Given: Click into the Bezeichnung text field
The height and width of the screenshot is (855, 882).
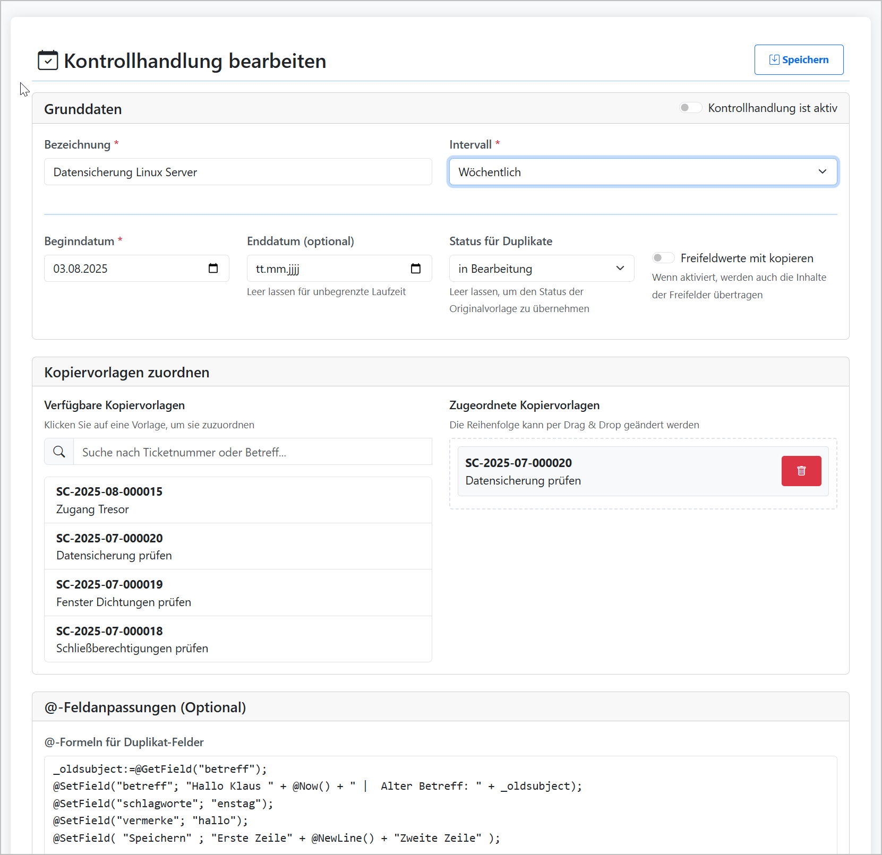Looking at the screenshot, I should tap(238, 172).
